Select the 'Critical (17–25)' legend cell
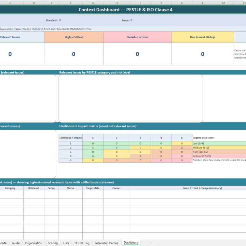 [x=219, y=156]
